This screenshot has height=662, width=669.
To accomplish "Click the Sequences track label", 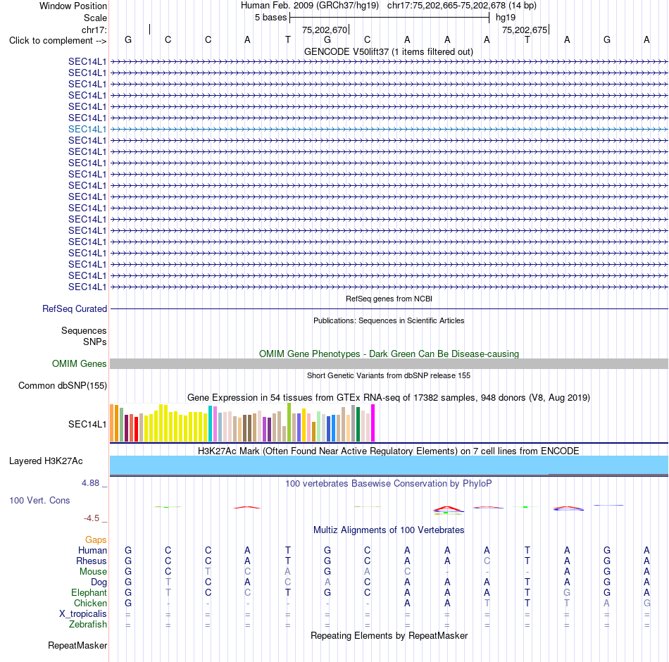I will 84,330.
